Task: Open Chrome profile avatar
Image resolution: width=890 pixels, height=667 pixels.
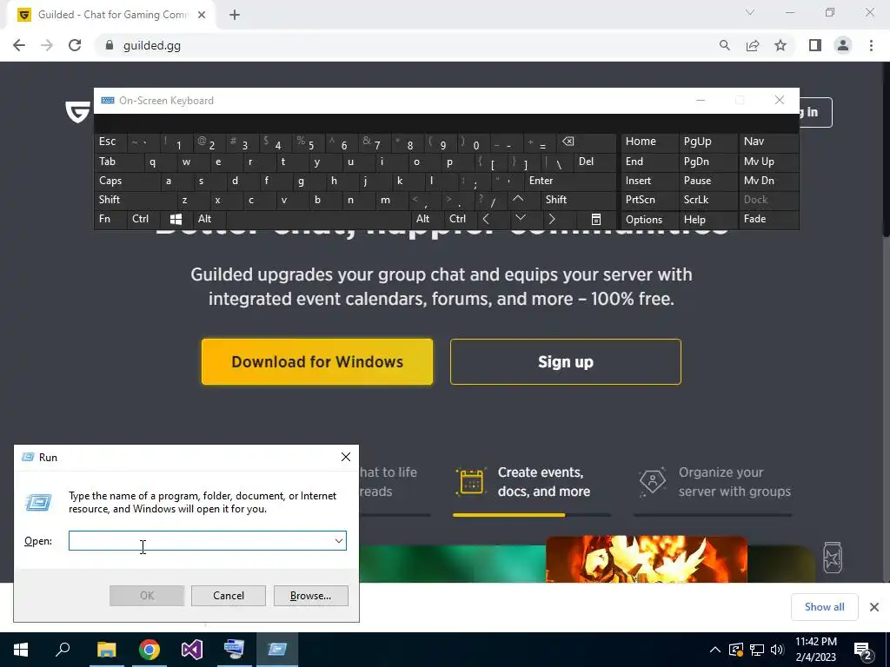Action: [843, 45]
